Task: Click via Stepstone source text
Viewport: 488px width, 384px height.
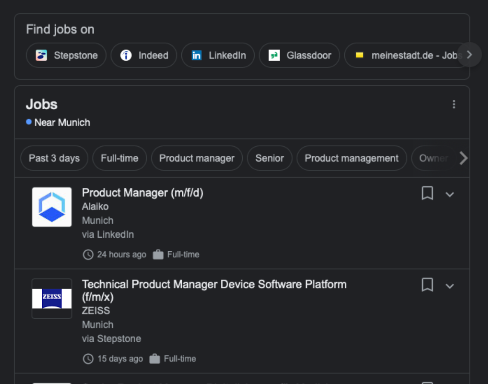Action: pos(111,339)
